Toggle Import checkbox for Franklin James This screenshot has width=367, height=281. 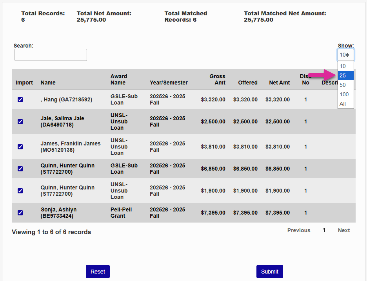[x=20, y=147]
